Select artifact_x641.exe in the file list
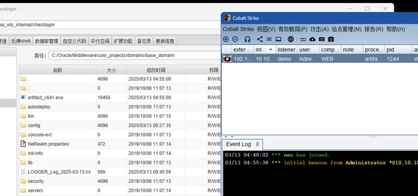Viewport: 418px width, 196px height. click(45, 97)
